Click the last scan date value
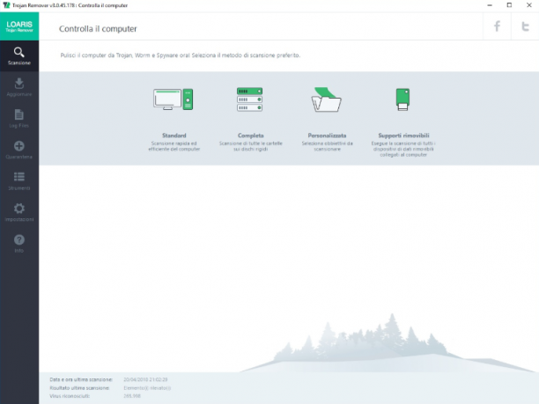The image size is (539, 404). (x=145, y=379)
